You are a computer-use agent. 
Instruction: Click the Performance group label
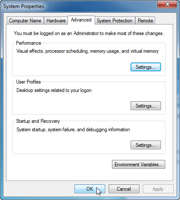(x=29, y=43)
